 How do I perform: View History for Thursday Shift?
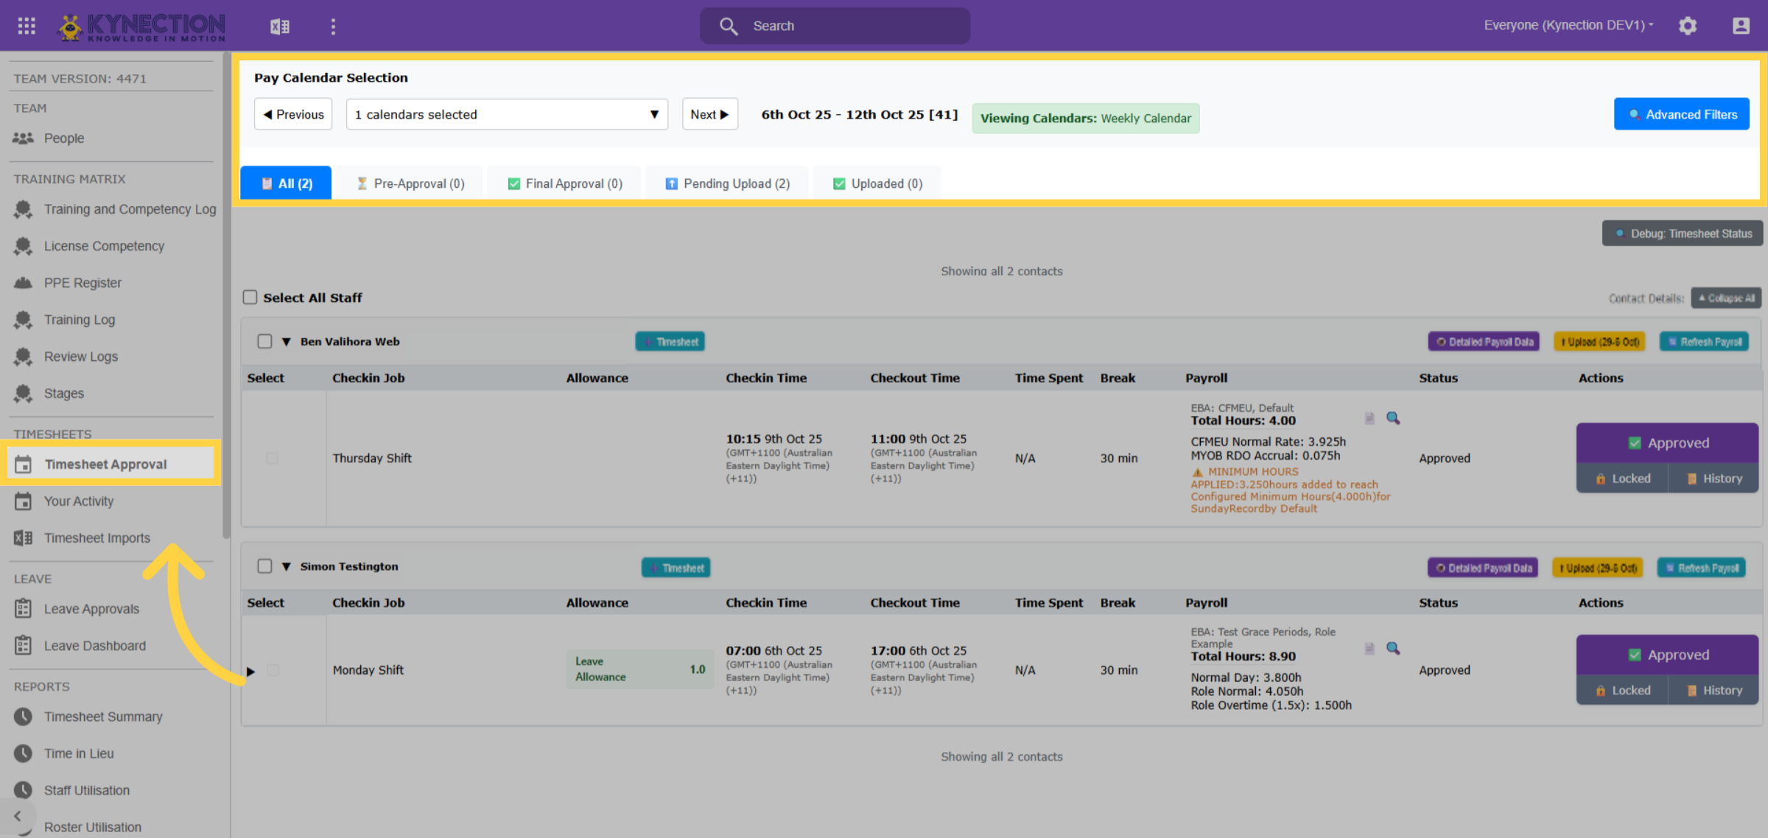coord(1714,479)
